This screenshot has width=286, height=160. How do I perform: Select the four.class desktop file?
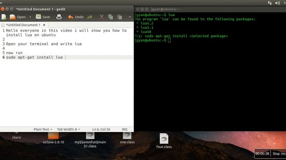point(164,141)
